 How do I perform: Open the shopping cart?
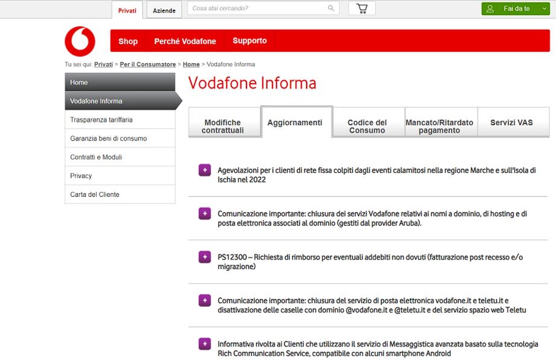[x=362, y=9]
